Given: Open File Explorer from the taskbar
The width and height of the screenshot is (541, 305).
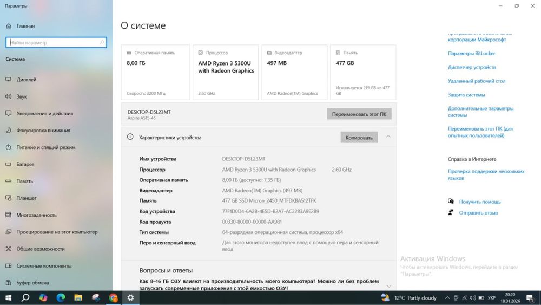Looking at the screenshot, I should point(78,298).
